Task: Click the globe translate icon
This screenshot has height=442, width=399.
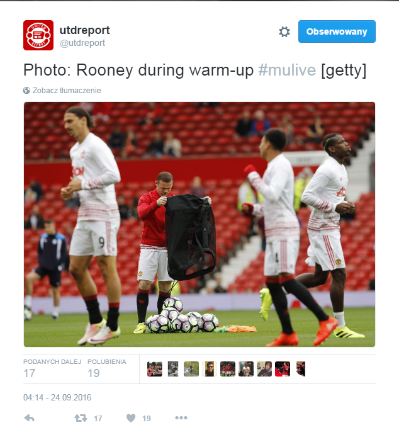Action: tap(26, 91)
